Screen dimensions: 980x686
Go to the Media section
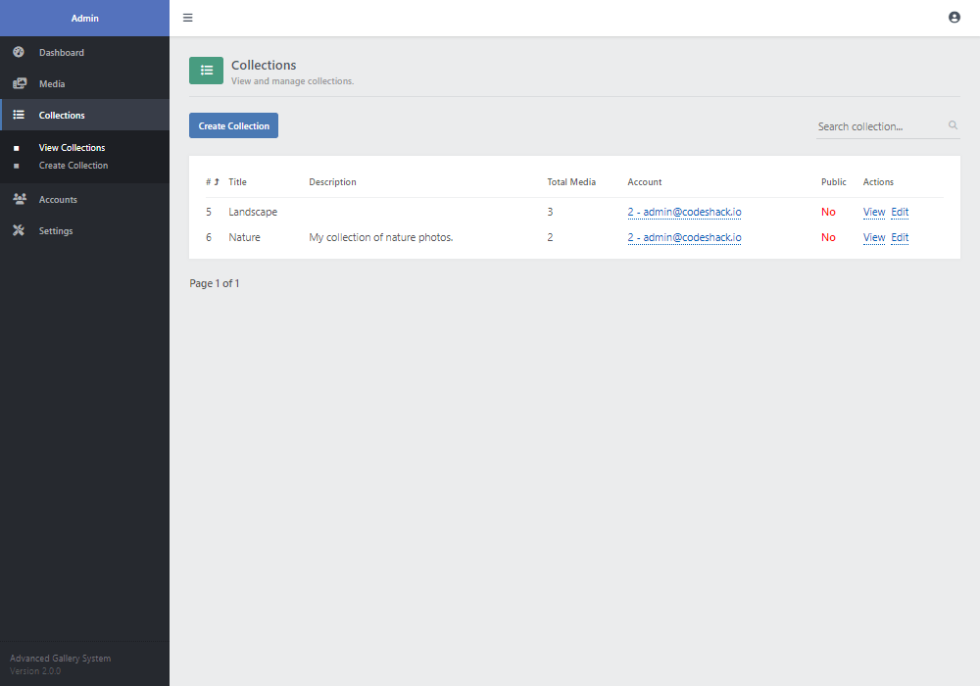click(84, 83)
